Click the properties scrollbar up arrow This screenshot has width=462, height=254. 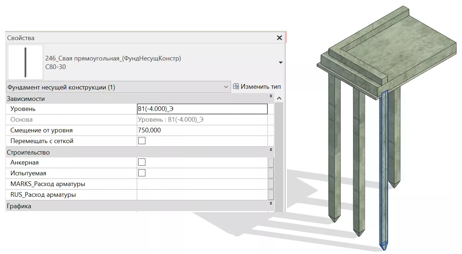(x=279, y=98)
